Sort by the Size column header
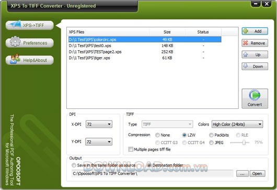The width and height of the screenshot is (277, 190). [167, 32]
